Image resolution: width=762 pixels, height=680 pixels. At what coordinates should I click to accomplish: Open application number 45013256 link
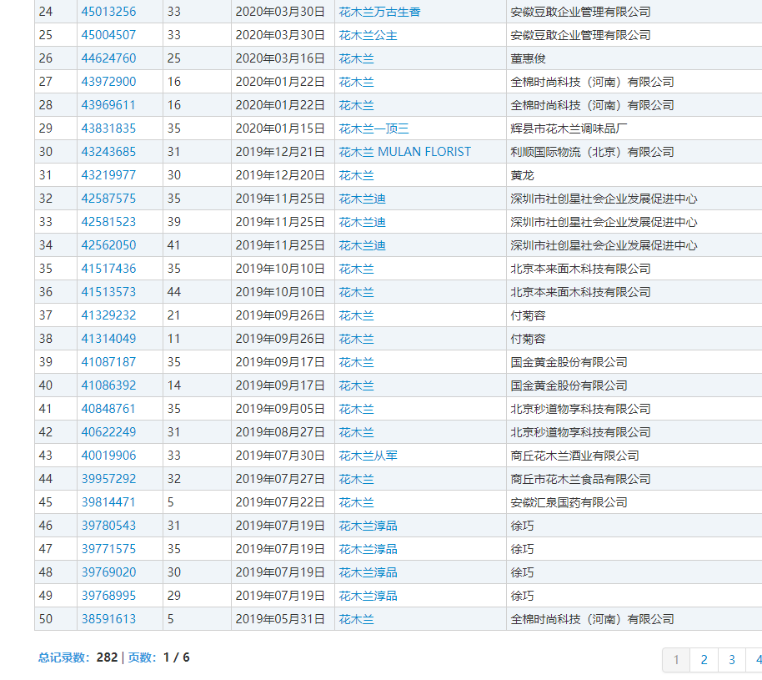(108, 12)
